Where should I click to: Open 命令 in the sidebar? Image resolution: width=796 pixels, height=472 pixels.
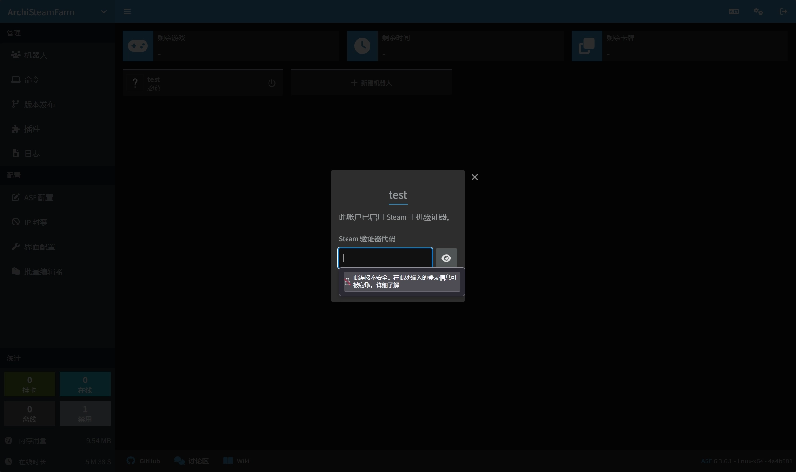(57, 79)
